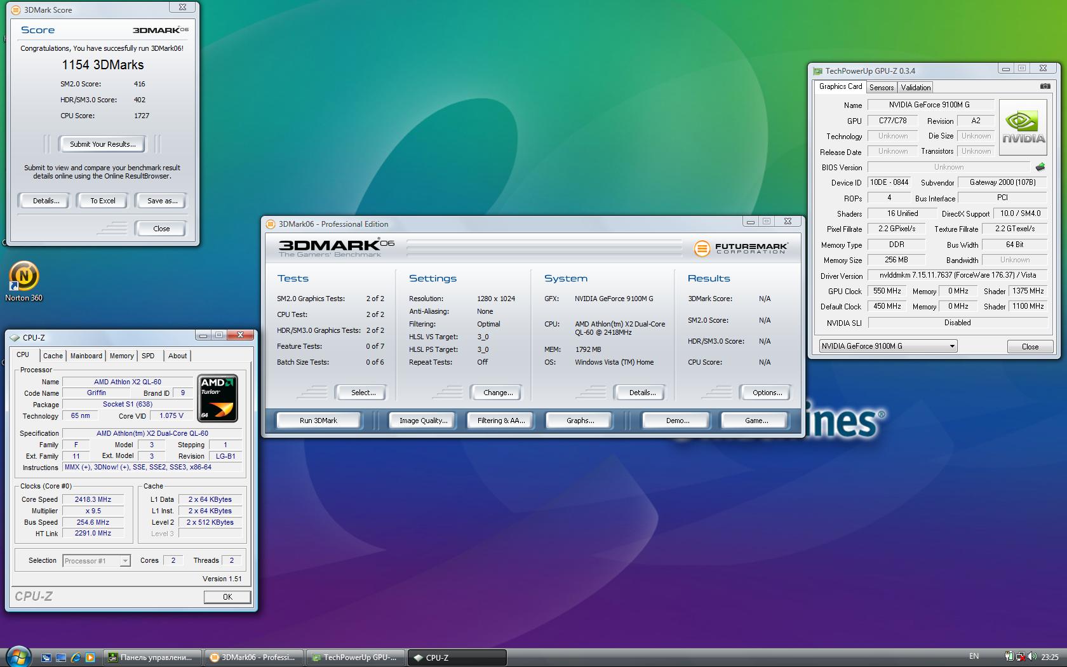
Task: Click the 23:25 taskbar clock
Action: click(x=1050, y=657)
